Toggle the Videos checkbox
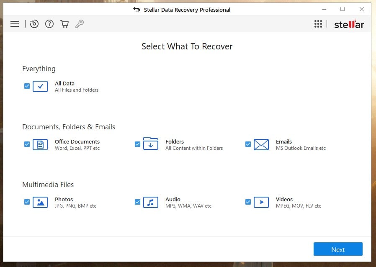 tap(248, 202)
